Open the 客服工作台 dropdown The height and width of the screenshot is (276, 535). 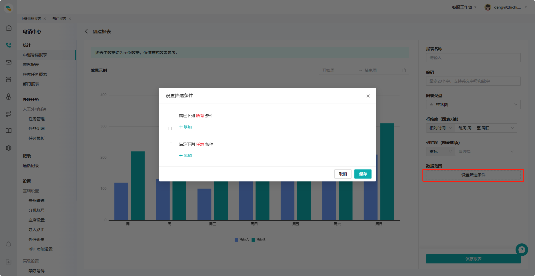[x=464, y=7]
